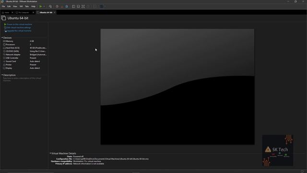Open the VM menu
The width and height of the screenshot is (307, 173).
pos(21,6)
